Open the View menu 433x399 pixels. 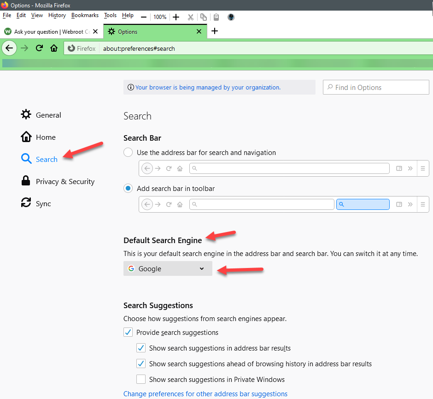pyautogui.click(x=37, y=16)
